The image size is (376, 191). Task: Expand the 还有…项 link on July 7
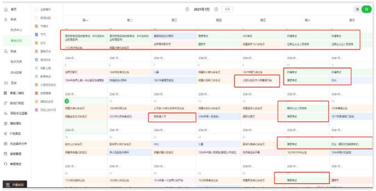click(159, 94)
